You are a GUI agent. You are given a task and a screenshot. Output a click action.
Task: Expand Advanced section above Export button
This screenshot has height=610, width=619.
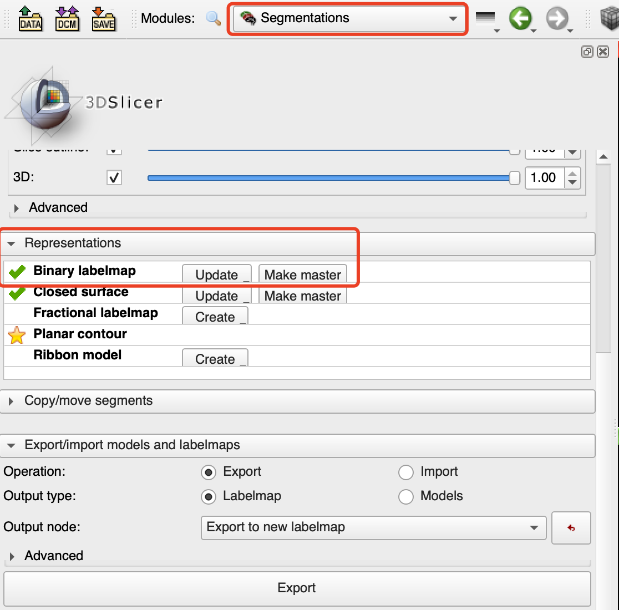(12, 556)
